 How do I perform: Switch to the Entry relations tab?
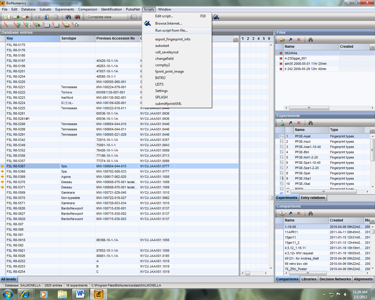coord(313,198)
